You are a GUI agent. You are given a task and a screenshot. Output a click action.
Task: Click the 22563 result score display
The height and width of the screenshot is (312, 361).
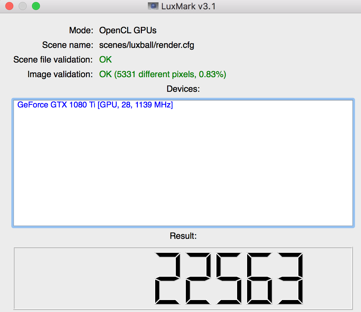(x=183, y=278)
